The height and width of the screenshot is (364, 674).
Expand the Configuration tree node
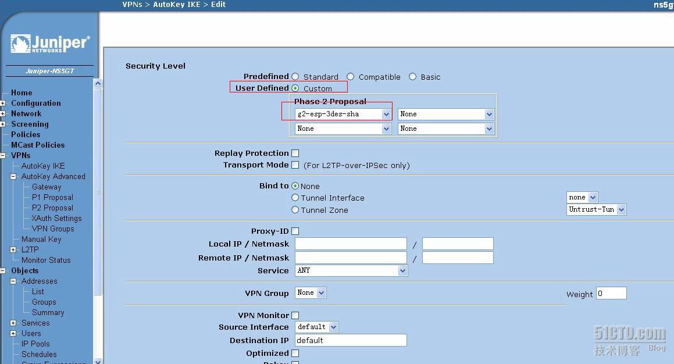pos(2,103)
